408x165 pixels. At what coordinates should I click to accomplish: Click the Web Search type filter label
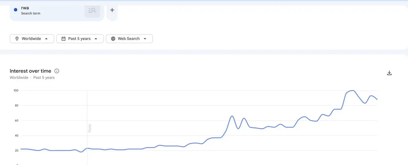(129, 39)
